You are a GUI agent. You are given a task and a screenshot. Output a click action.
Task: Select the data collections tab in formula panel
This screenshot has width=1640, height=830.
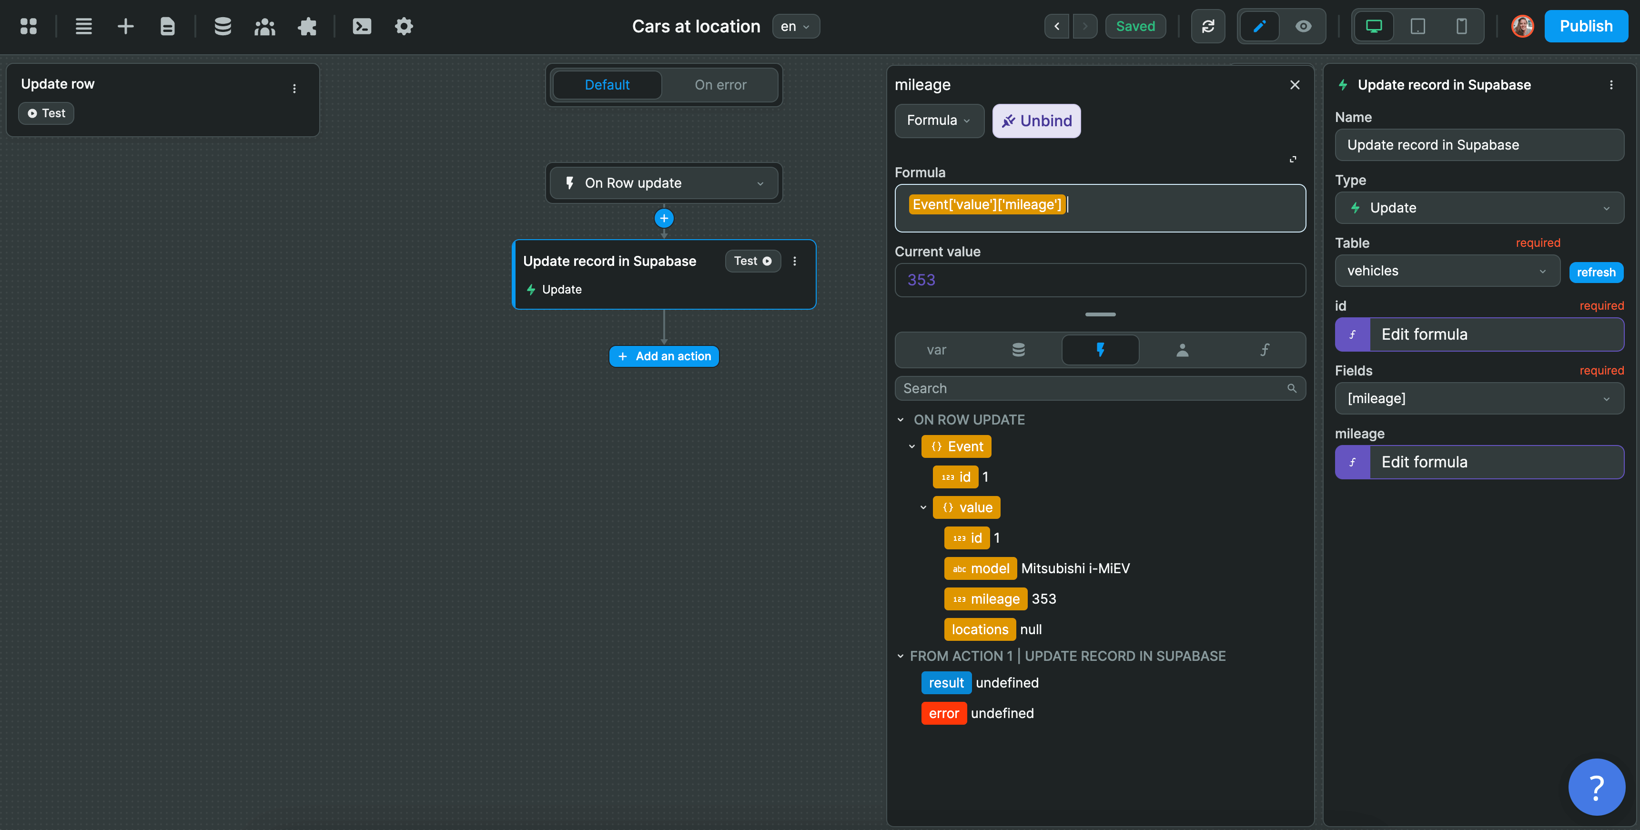point(1018,349)
